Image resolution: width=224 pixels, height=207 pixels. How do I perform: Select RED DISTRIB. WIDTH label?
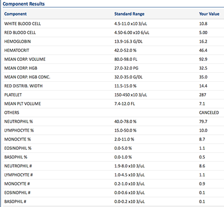pos(23,86)
